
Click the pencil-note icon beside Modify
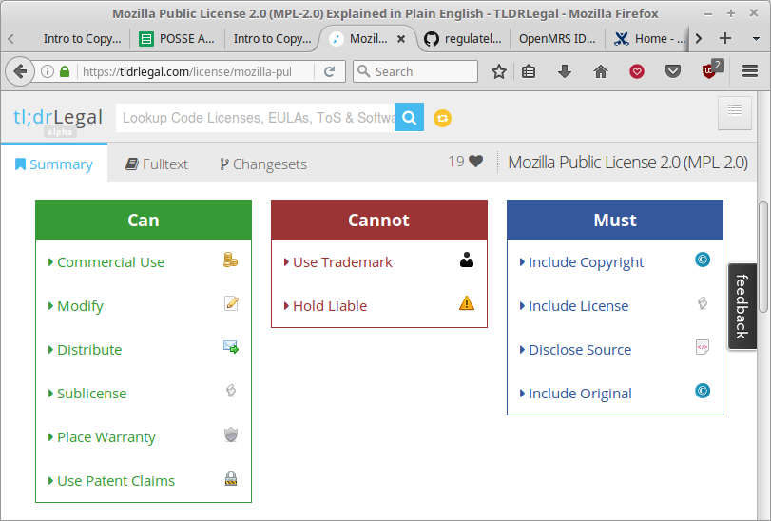[231, 303]
